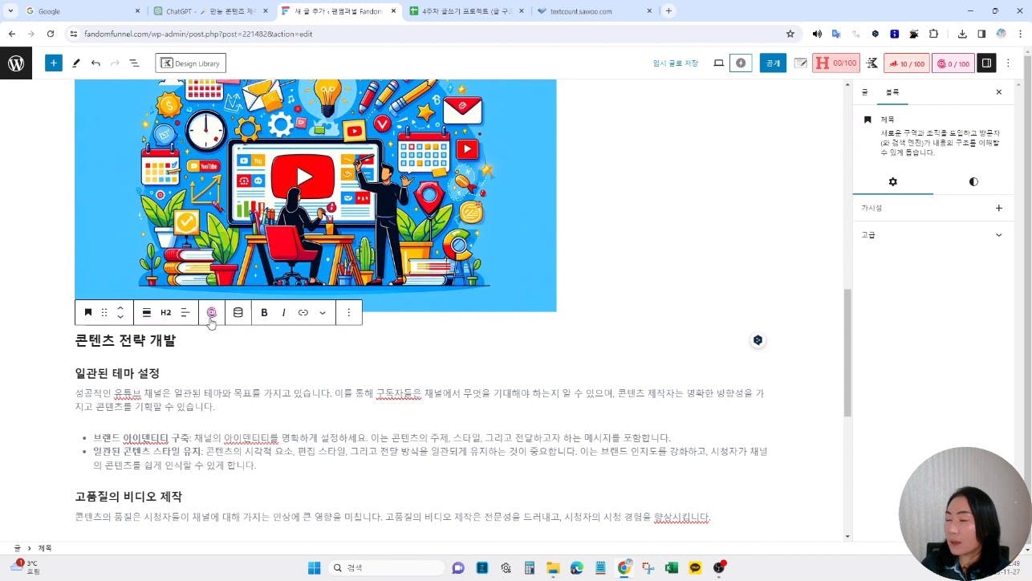
Task: Open the block styles half-circle tab
Action: coord(973,182)
